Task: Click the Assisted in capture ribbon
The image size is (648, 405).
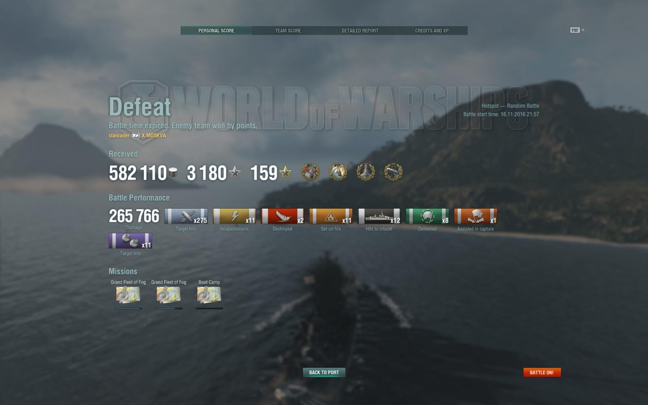Action: (475, 216)
